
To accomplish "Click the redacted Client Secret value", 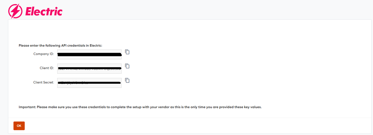I will [x=89, y=83].
